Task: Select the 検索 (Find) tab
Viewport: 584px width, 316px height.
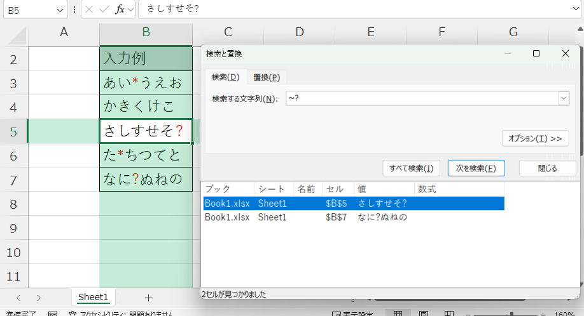Action: [225, 77]
